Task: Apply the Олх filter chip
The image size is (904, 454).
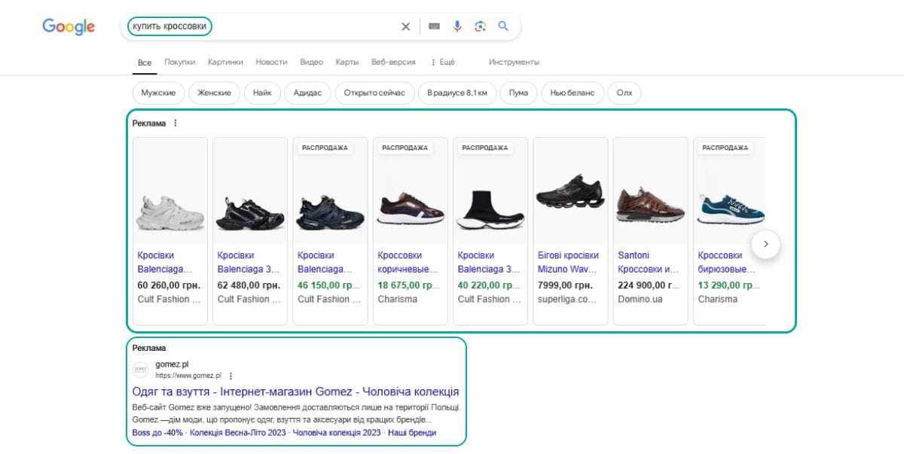Action: coord(625,93)
